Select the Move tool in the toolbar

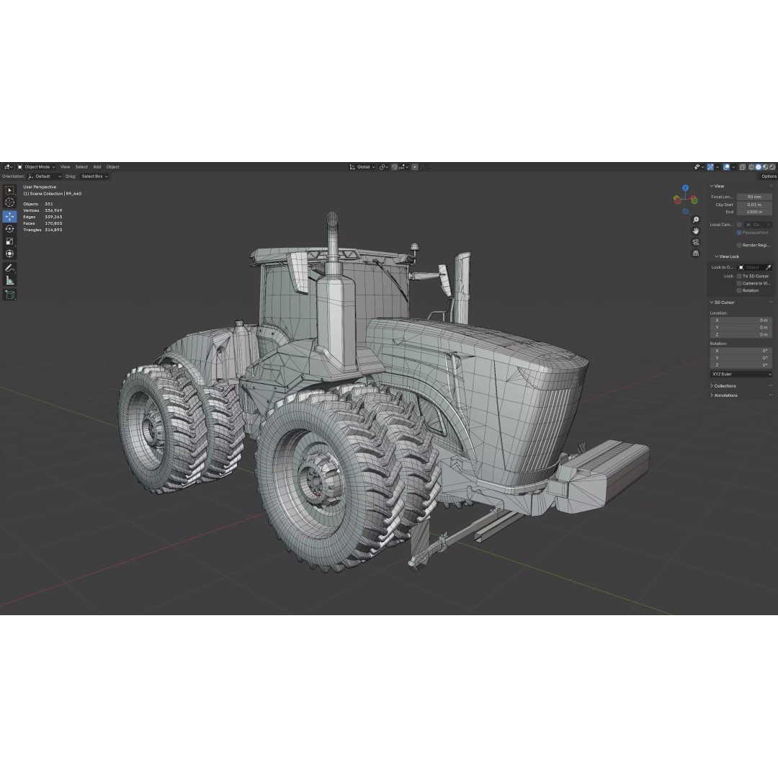[x=10, y=216]
